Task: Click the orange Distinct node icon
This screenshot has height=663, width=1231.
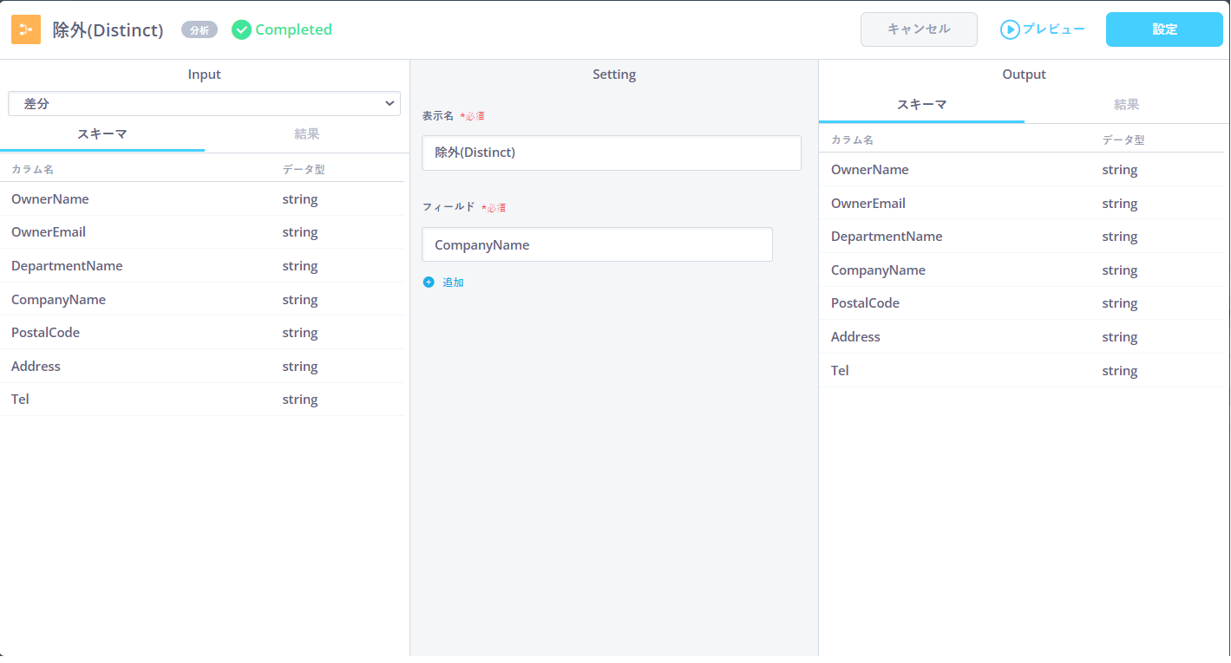Action: point(26,29)
